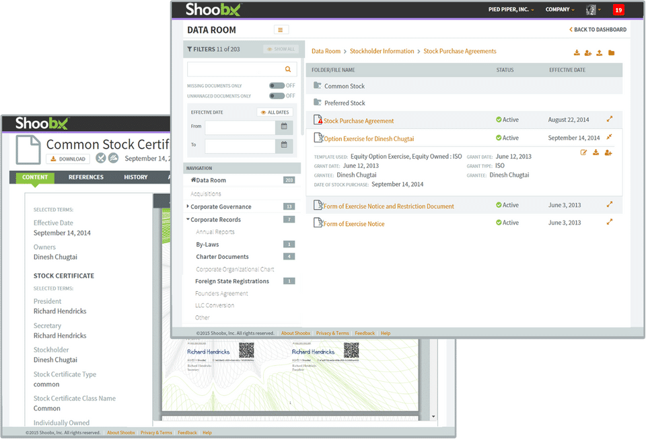Select Charter Documents in navigation
646x439 pixels.
(222, 257)
